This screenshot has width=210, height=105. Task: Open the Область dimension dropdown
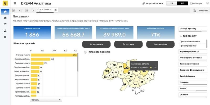pyautogui.click(x=46, y=100)
